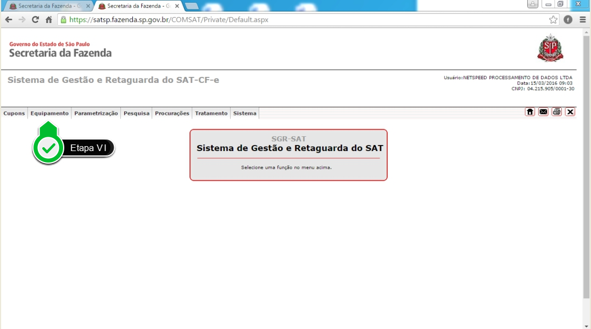The image size is (591, 329).
Task: Click the date text 15/03/2016 09:03
Action: [551, 83]
